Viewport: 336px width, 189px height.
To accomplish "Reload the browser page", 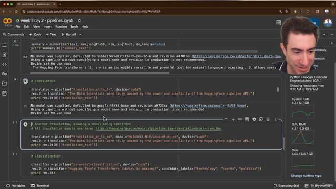I will (16, 12).
